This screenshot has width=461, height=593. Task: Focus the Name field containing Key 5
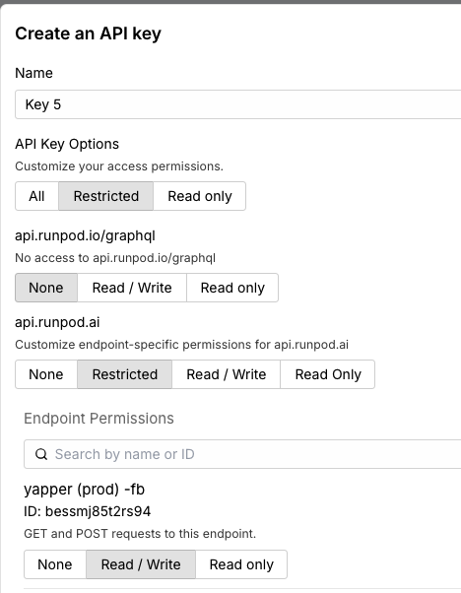238,104
